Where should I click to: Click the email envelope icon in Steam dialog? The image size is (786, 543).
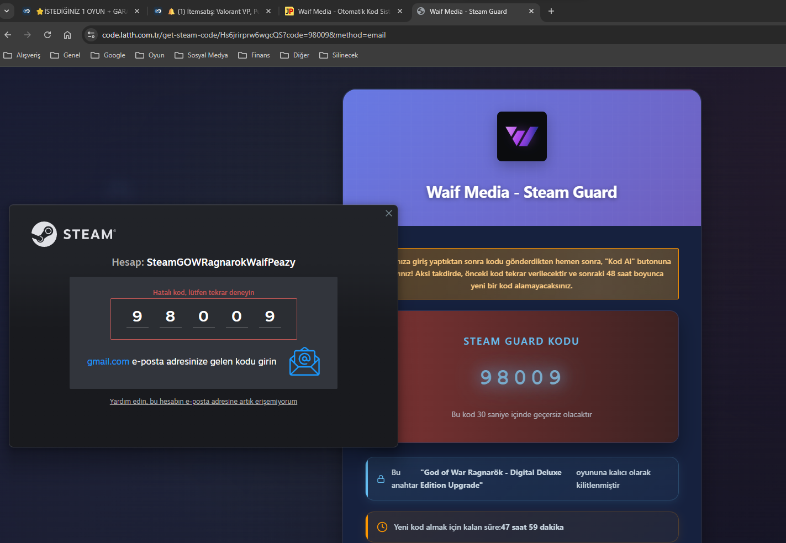tap(304, 362)
